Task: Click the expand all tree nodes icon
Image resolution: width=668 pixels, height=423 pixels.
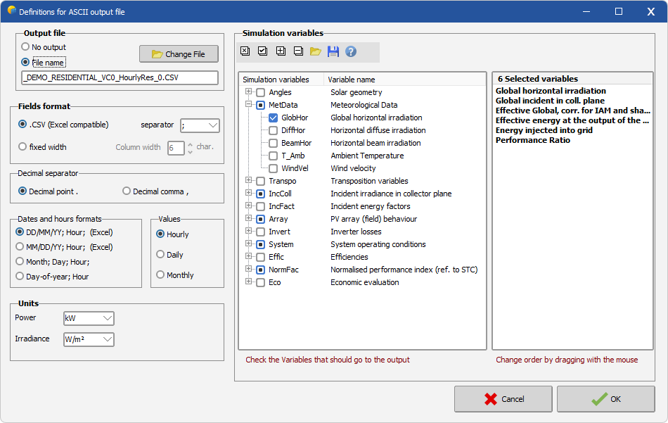Action: tap(281, 51)
